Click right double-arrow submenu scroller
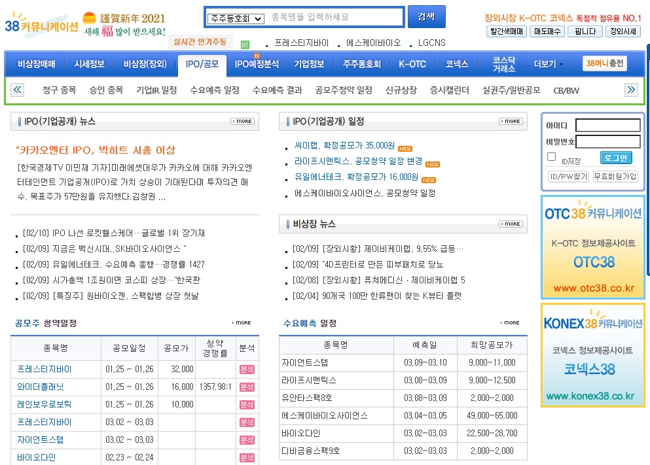The height and width of the screenshot is (465, 650). coord(631,90)
